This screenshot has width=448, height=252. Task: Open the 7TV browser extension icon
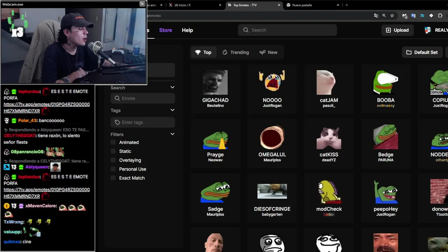[x=422, y=15]
